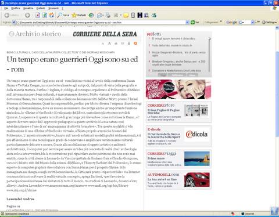The image size is (279, 217).
Task: Click the article print icon under the header
Action: click(x=116, y=44)
